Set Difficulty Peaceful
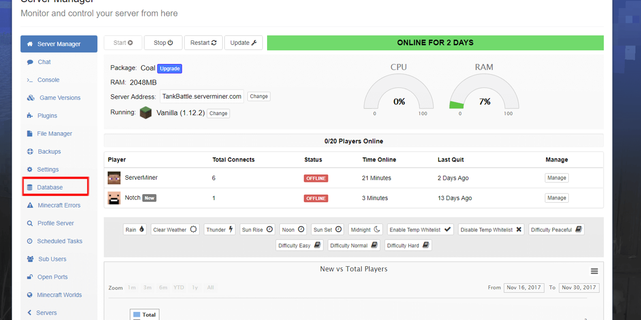641x320 pixels. tap(557, 229)
